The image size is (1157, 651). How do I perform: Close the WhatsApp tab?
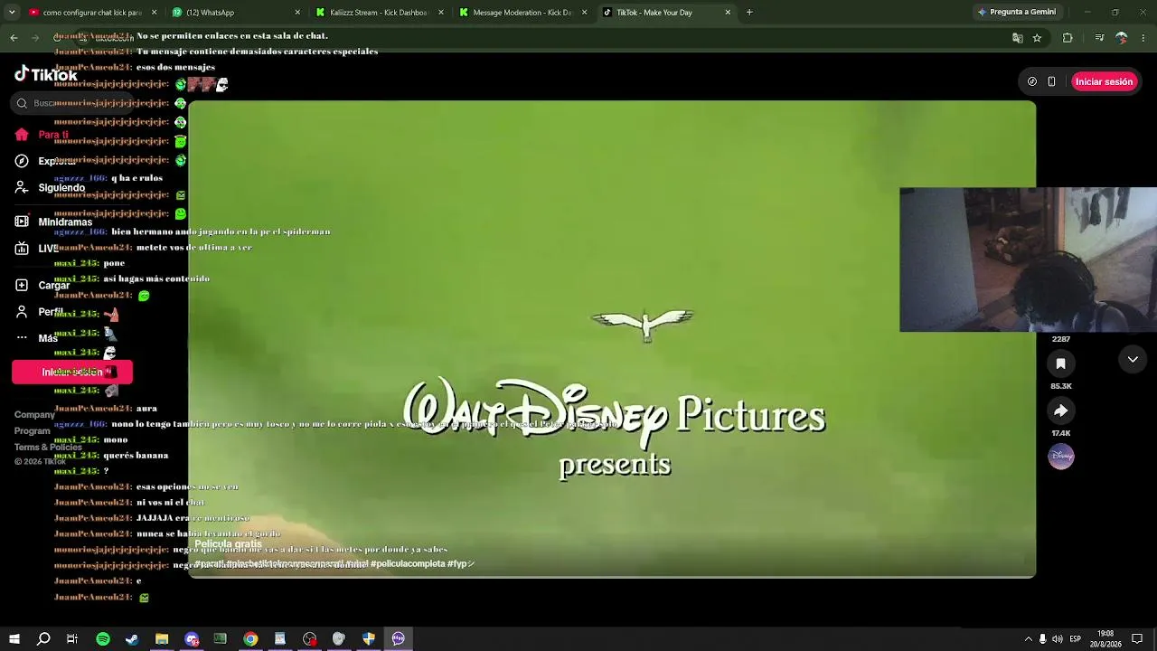click(x=297, y=13)
